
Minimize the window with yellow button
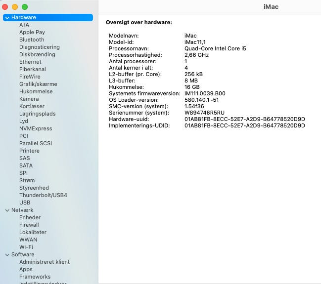pyautogui.click(x=15, y=7)
